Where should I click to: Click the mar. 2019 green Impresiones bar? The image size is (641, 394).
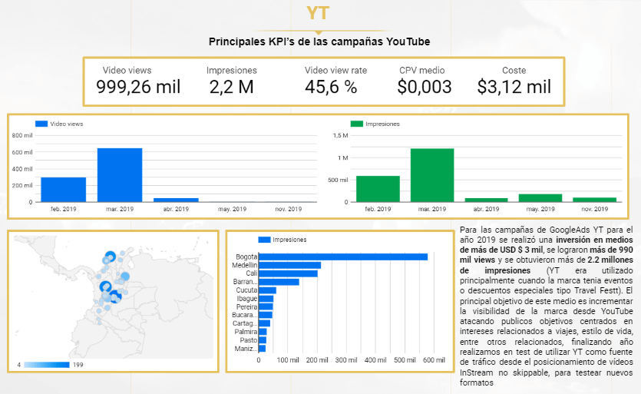click(x=432, y=175)
